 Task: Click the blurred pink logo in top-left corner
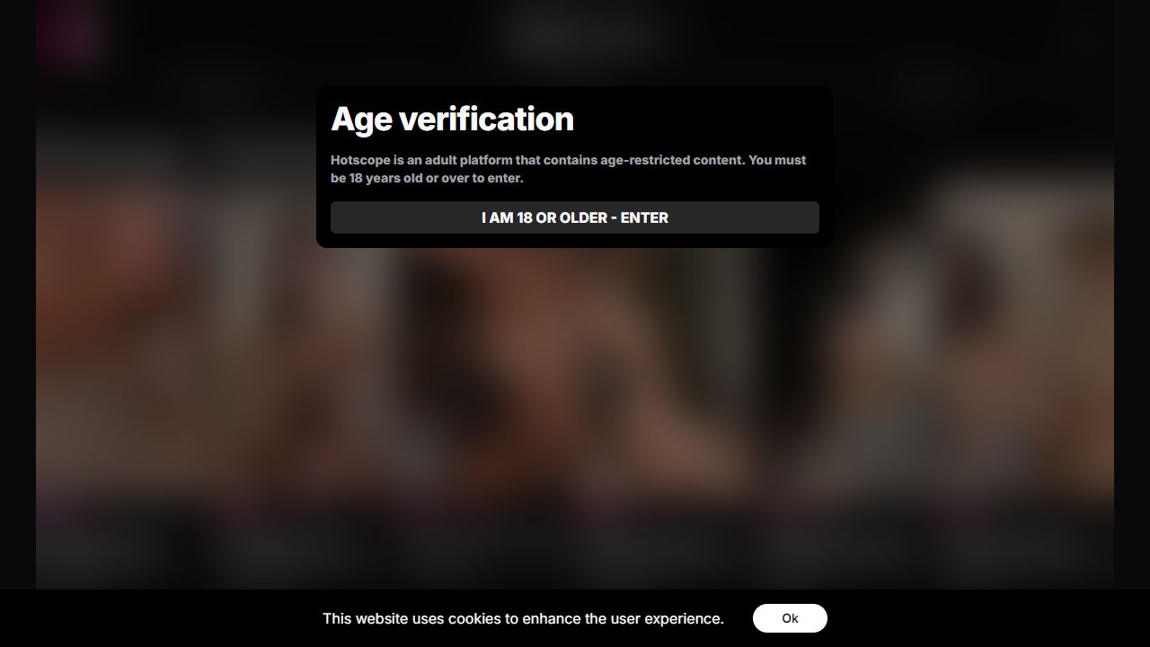coord(72,34)
